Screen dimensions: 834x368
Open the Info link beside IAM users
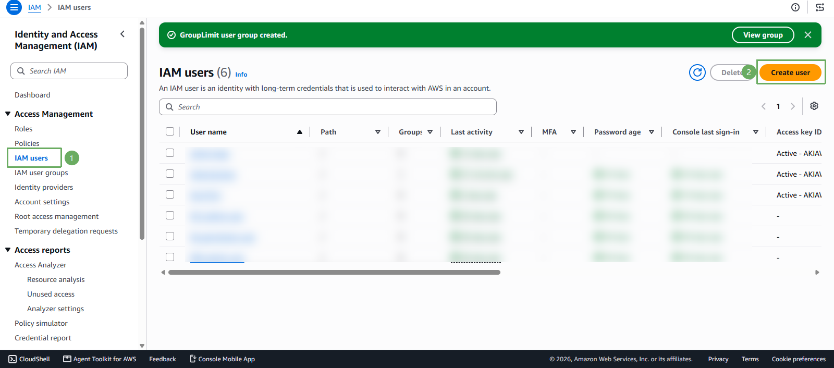pyautogui.click(x=241, y=75)
